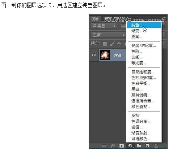Viewport: 173px width, 149px height.
Task: Select 亮度/对比度... adjustment
Action: pyautogui.click(x=144, y=45)
